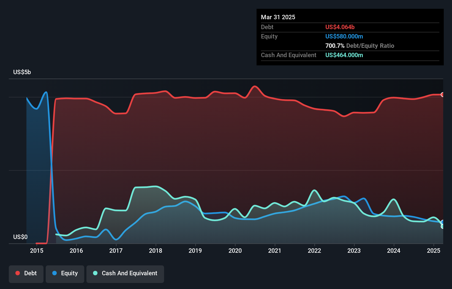This screenshot has height=289, width=452.
Task: Toggle the Equity series legend button
Action: (65, 274)
